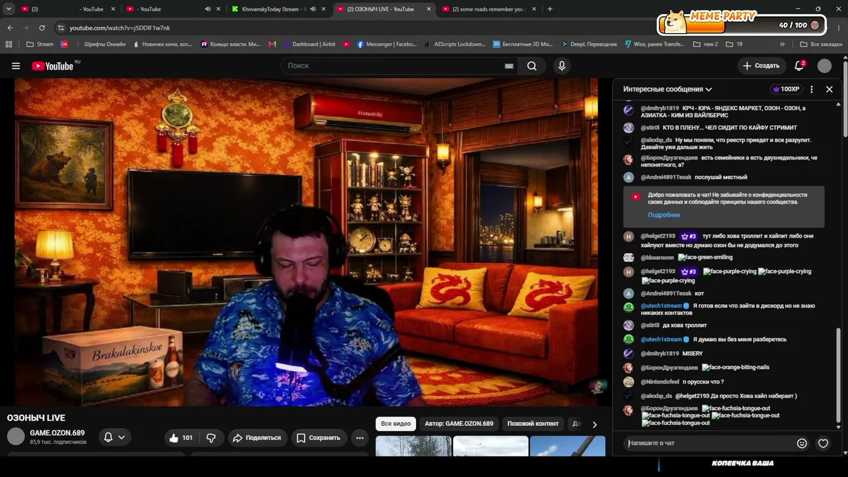Toggle channel notification bell dropdown
This screenshot has height=477, width=848.
[114, 437]
